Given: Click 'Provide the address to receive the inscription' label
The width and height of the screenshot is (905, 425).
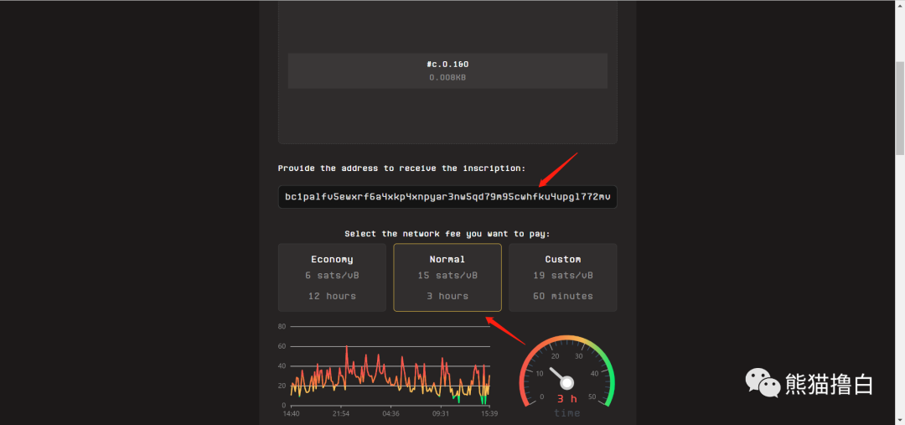Looking at the screenshot, I should coord(401,168).
